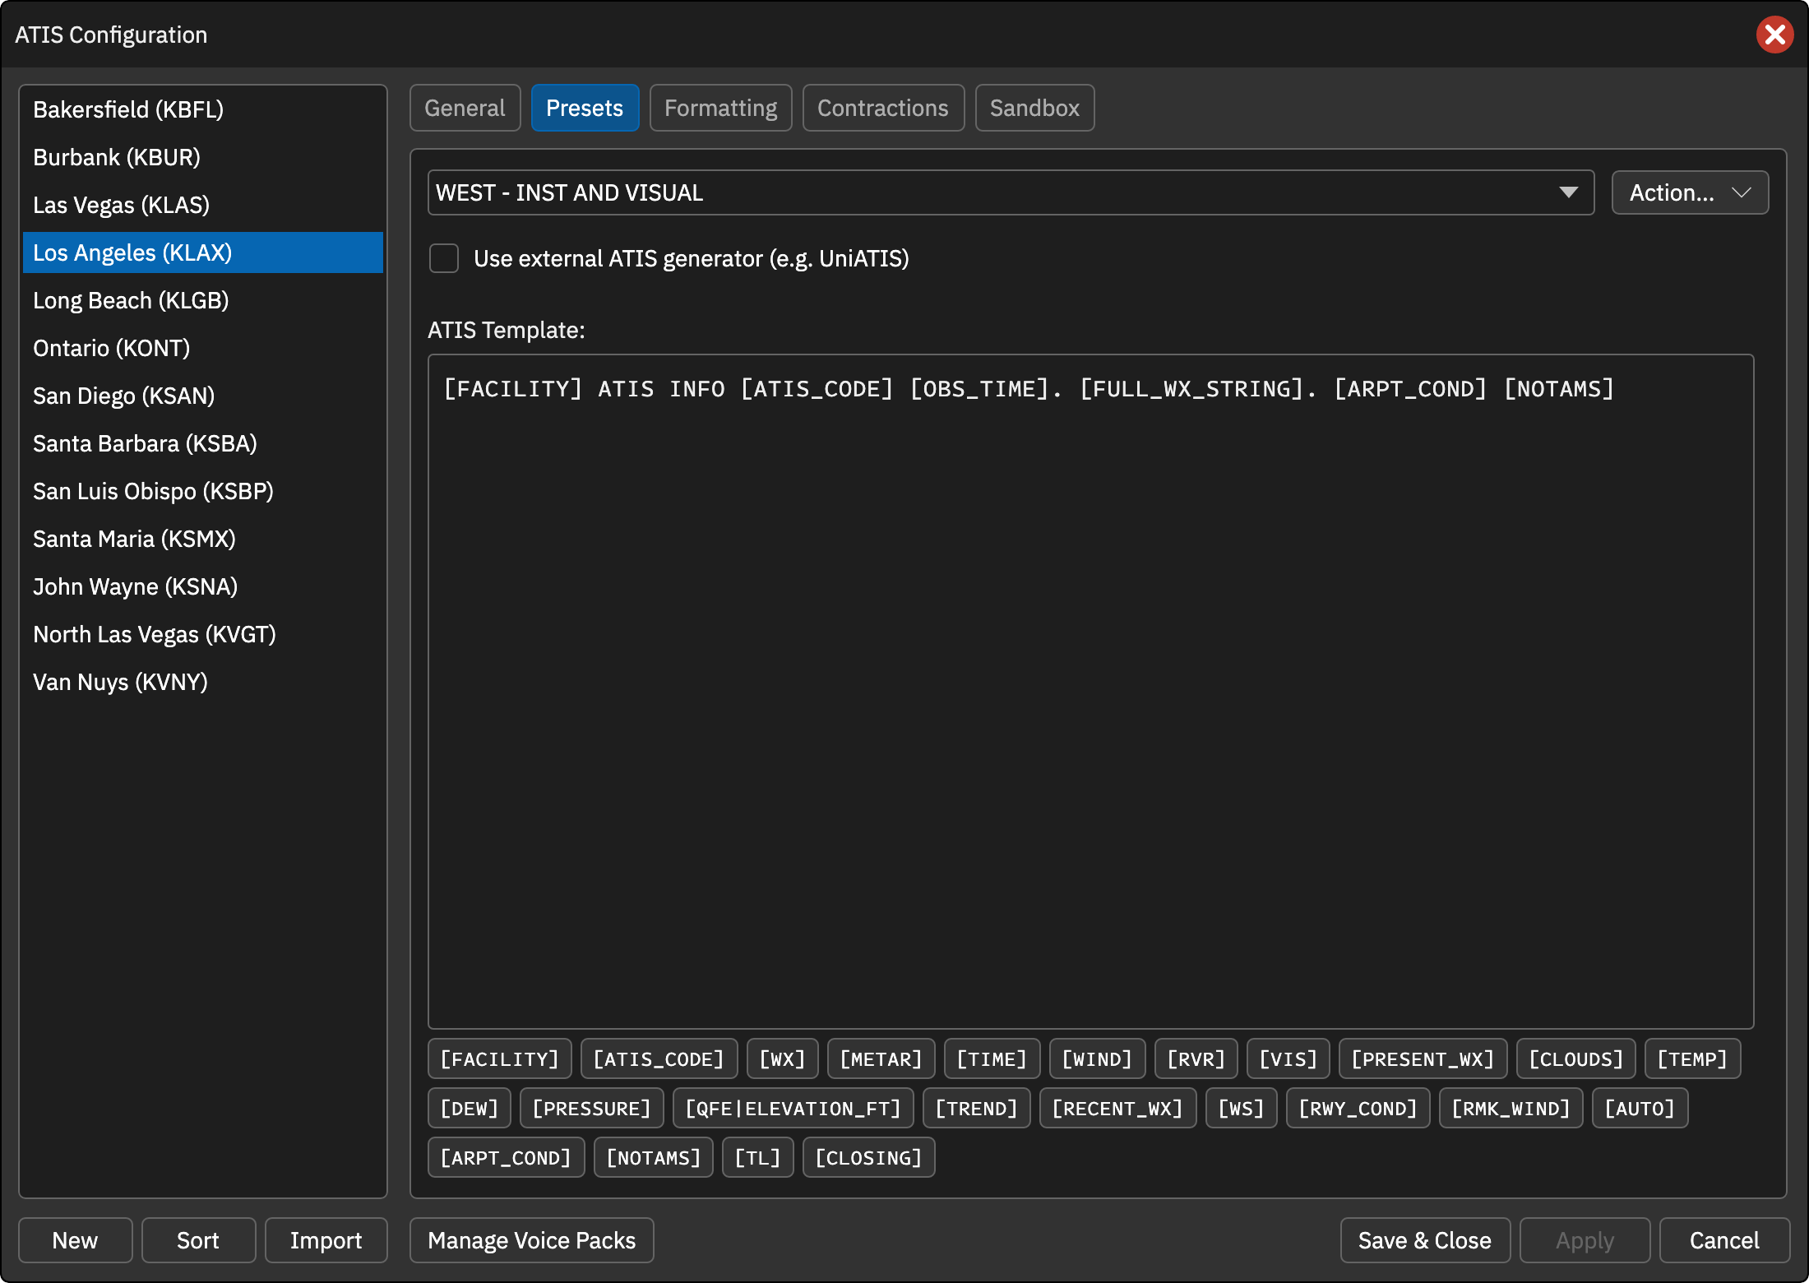Click the Save & Close button
Viewport: 1809px width, 1283px height.
(1425, 1240)
